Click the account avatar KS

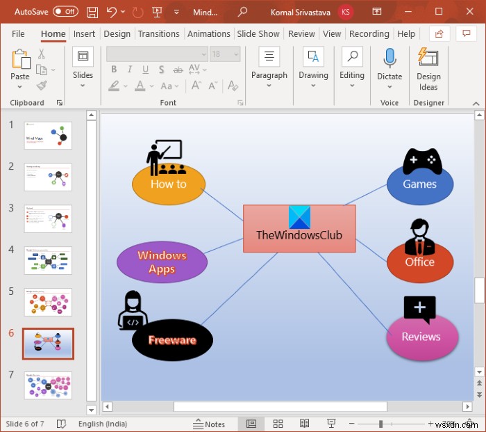(x=345, y=12)
